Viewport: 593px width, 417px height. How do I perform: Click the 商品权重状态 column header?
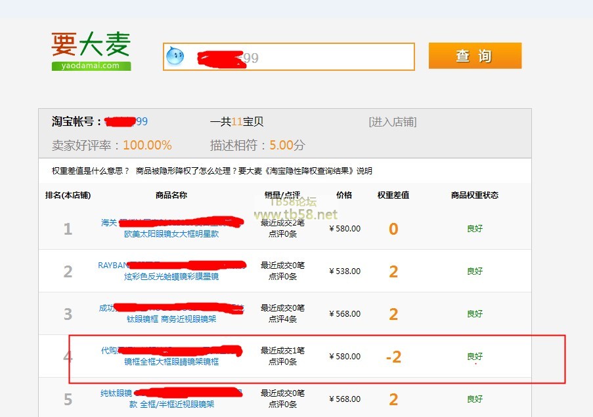[475, 195]
